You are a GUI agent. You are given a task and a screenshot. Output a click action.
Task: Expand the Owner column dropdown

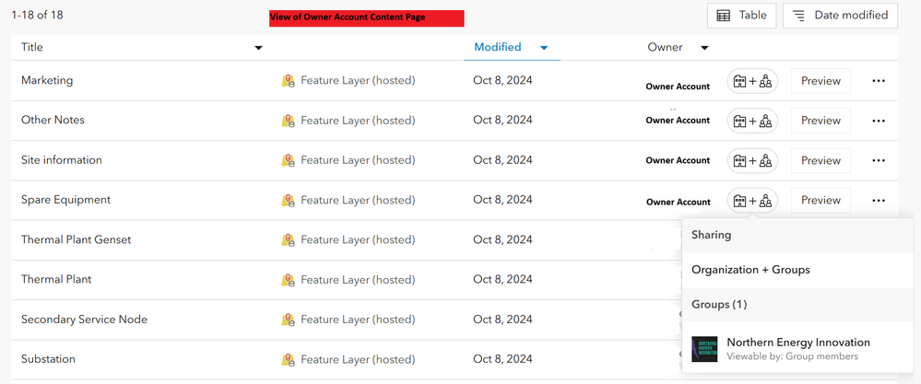(x=704, y=48)
